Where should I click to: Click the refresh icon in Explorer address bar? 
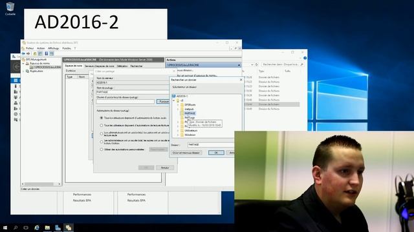coord(257,64)
